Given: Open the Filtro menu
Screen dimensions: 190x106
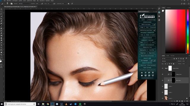Looking at the screenshot, I should 34,1.
